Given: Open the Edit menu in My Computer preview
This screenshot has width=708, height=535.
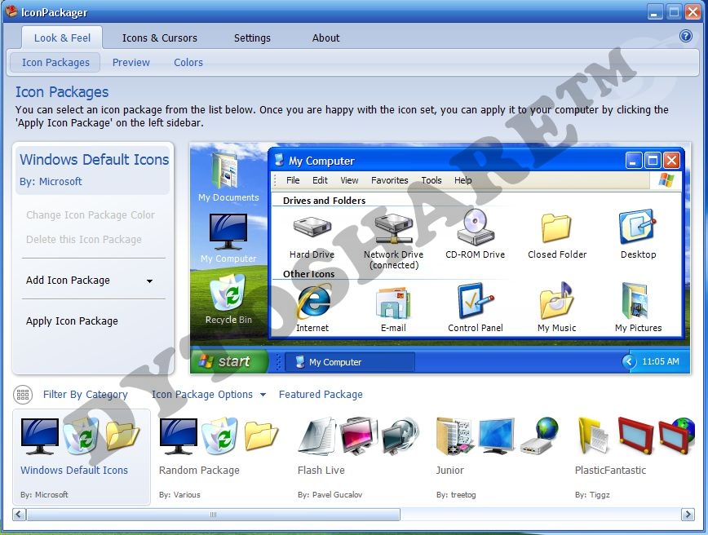Looking at the screenshot, I should click(x=320, y=180).
